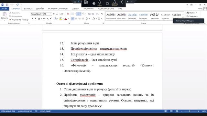Open the ФАЙЛ (File) tab
The height and width of the screenshot is (116, 207).
[5, 9]
